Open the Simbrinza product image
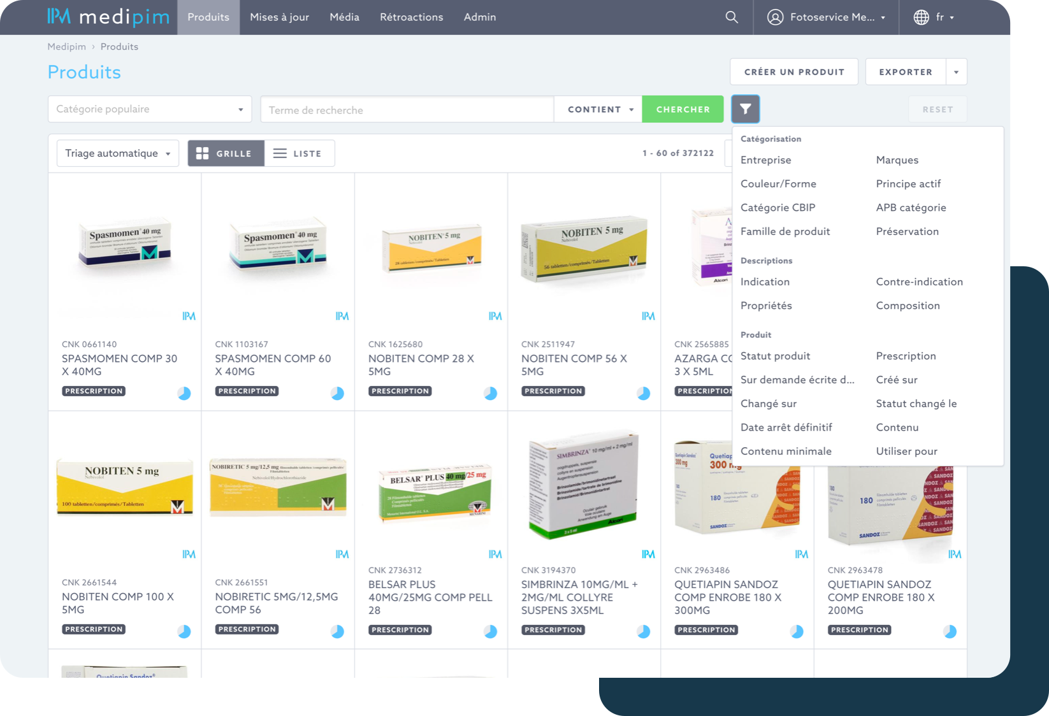The width and height of the screenshot is (1049, 716). tap(583, 485)
